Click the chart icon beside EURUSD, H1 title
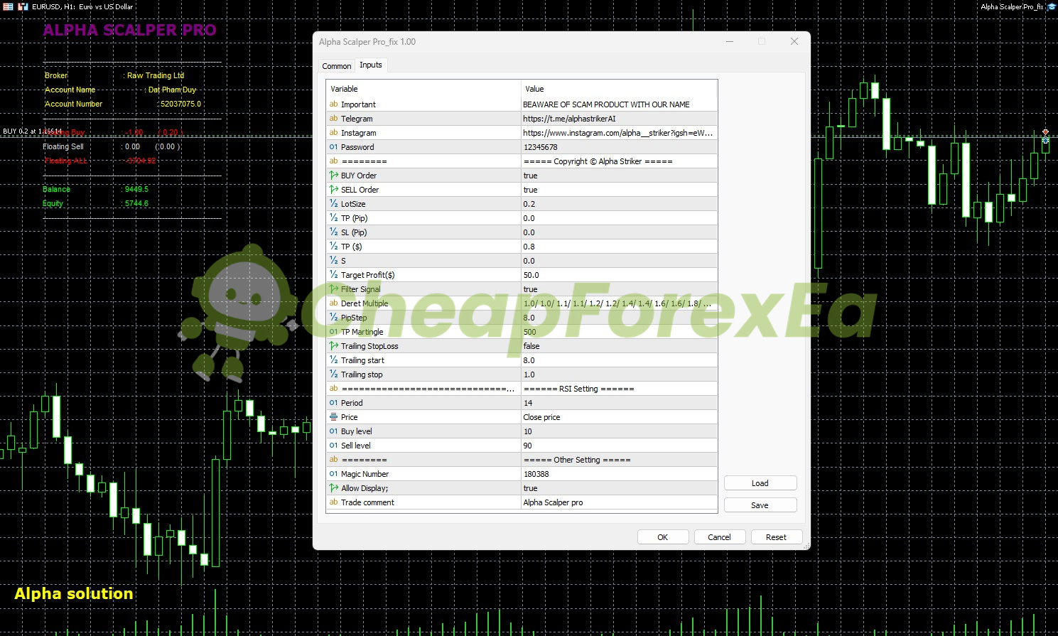 coord(23,6)
